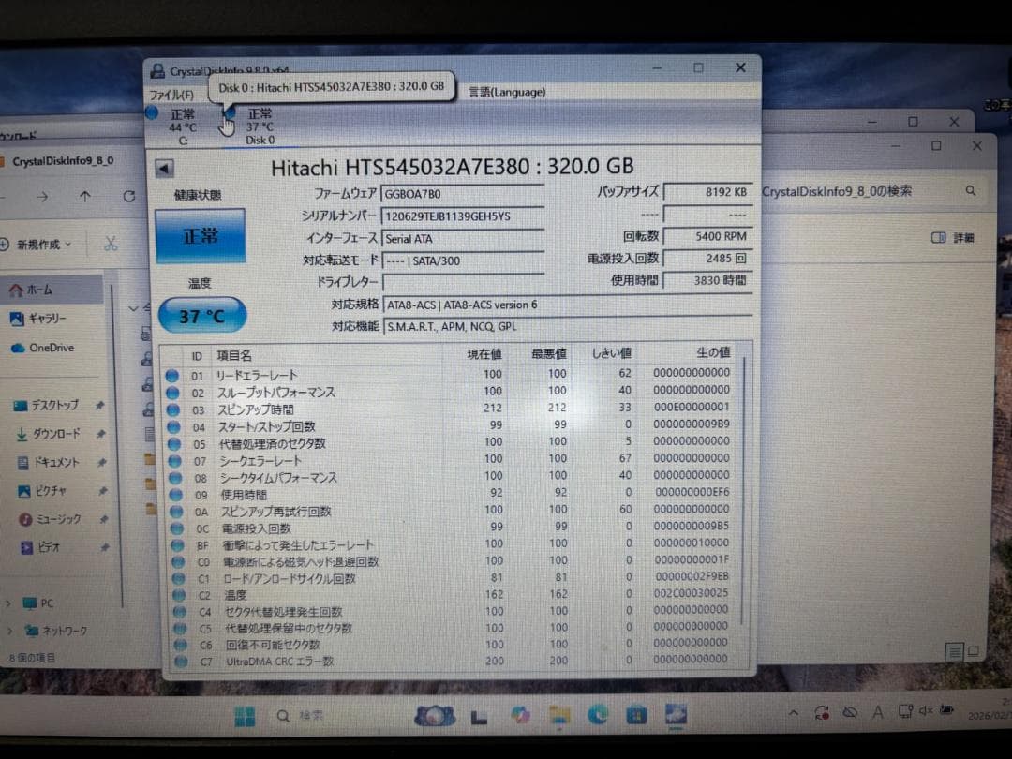Click the previous disk arrow button
This screenshot has height=759, width=1012.
click(x=164, y=169)
